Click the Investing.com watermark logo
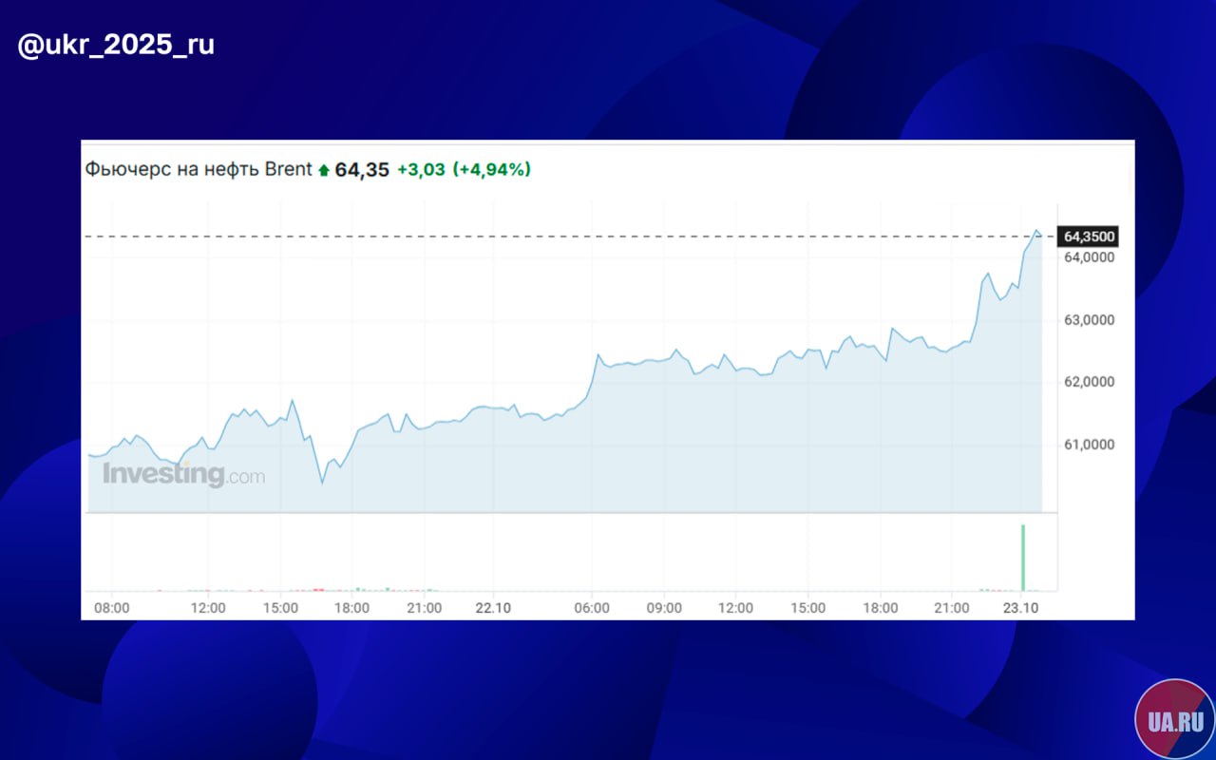The image size is (1216, 760). click(183, 474)
